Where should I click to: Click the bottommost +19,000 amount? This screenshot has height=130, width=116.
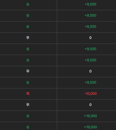(91, 127)
